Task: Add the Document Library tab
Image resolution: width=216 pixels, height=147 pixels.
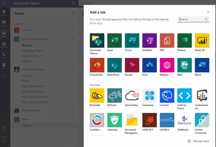Action: 97,41
